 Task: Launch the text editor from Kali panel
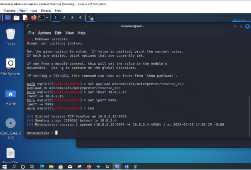25,18
